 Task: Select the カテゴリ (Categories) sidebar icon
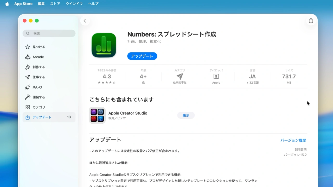click(x=28, y=107)
